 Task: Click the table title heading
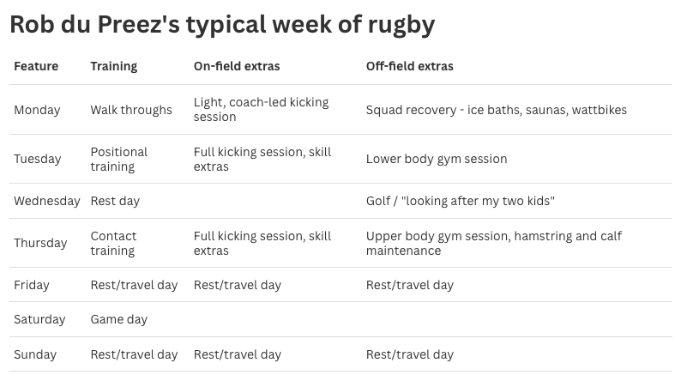coord(222,24)
